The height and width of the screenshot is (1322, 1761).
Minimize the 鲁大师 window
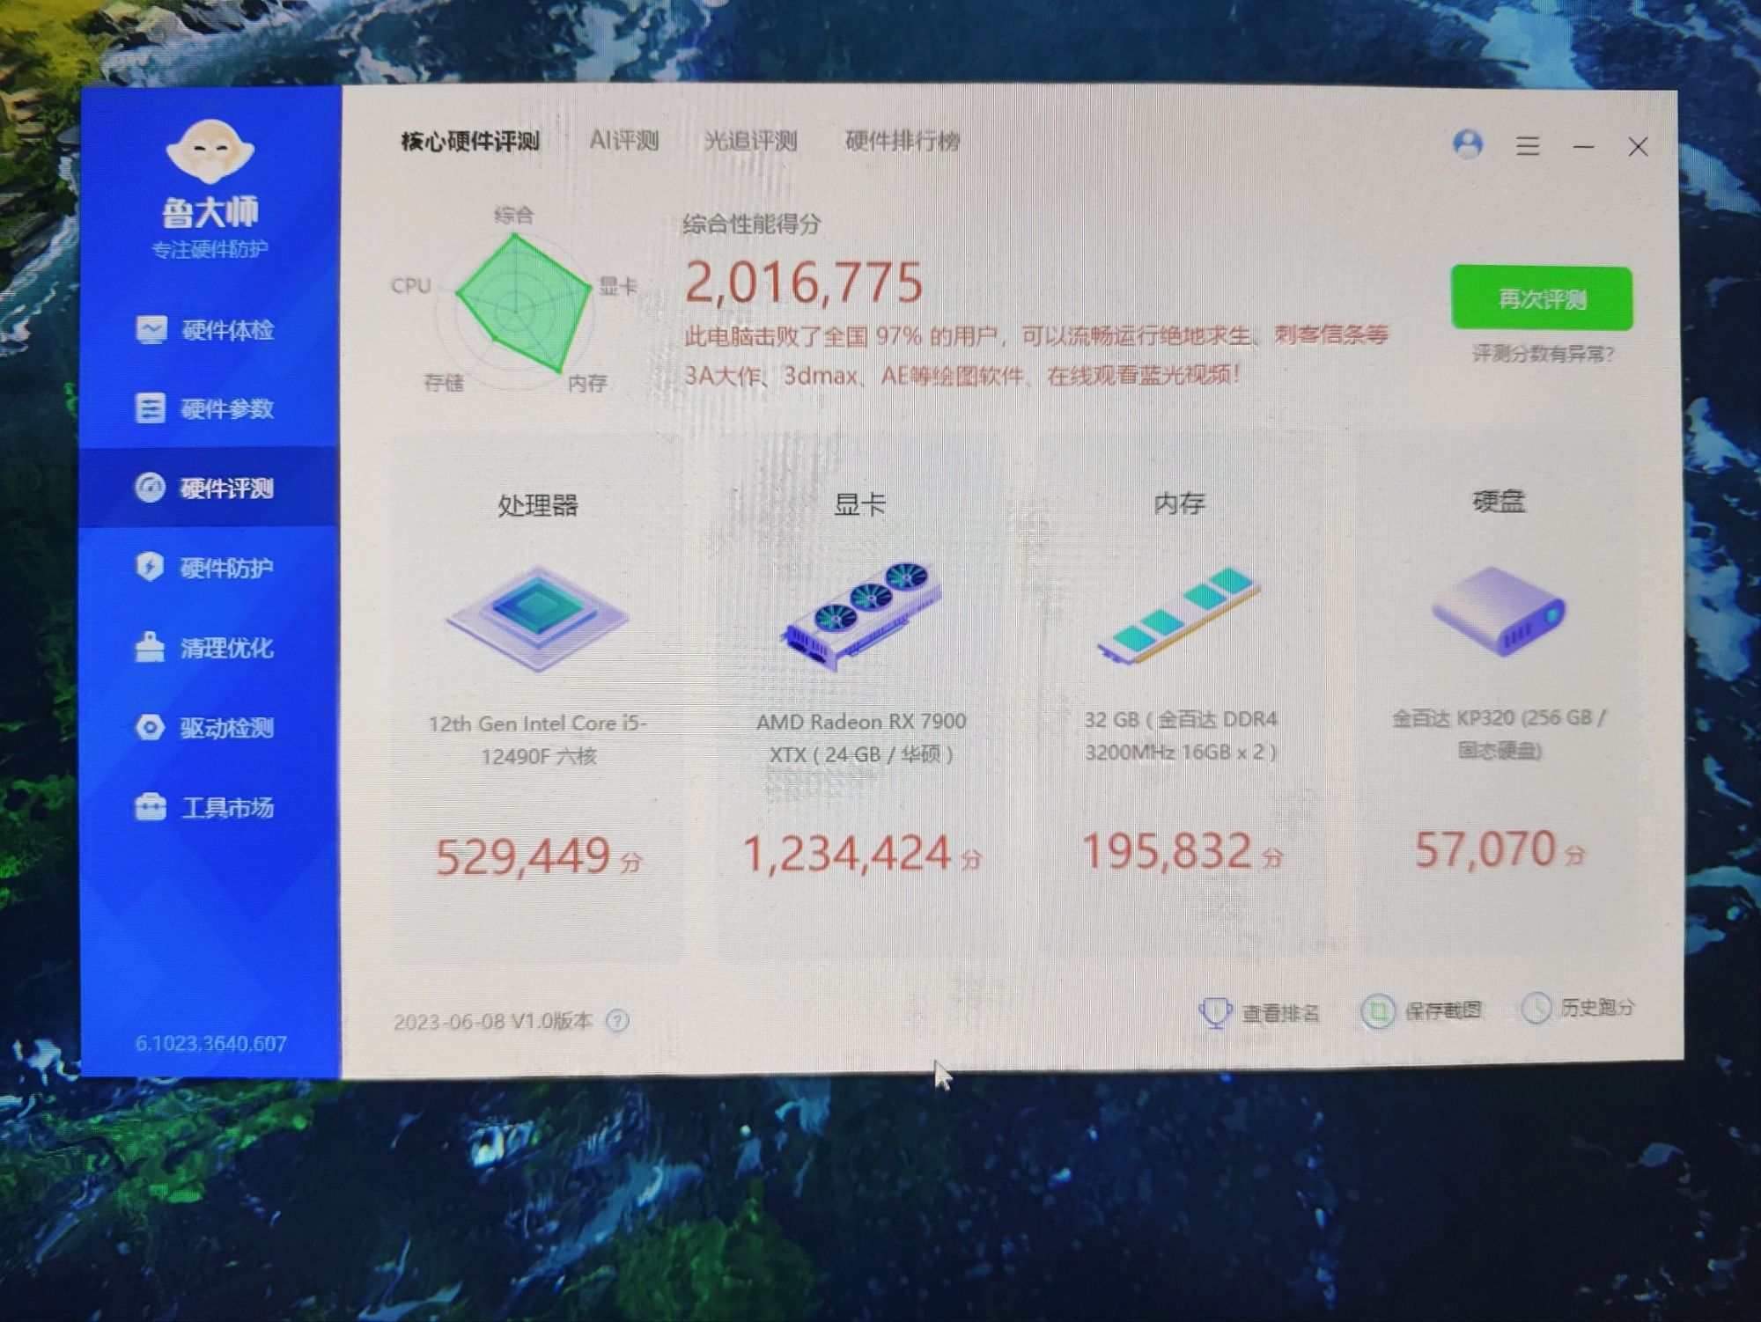pyautogui.click(x=1583, y=146)
